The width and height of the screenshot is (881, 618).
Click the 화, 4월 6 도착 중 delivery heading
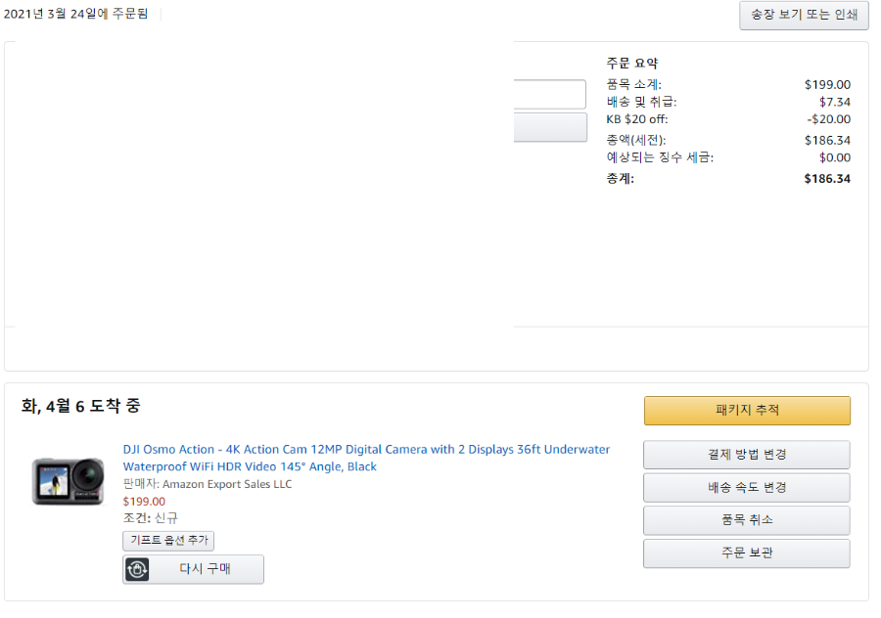(x=81, y=406)
